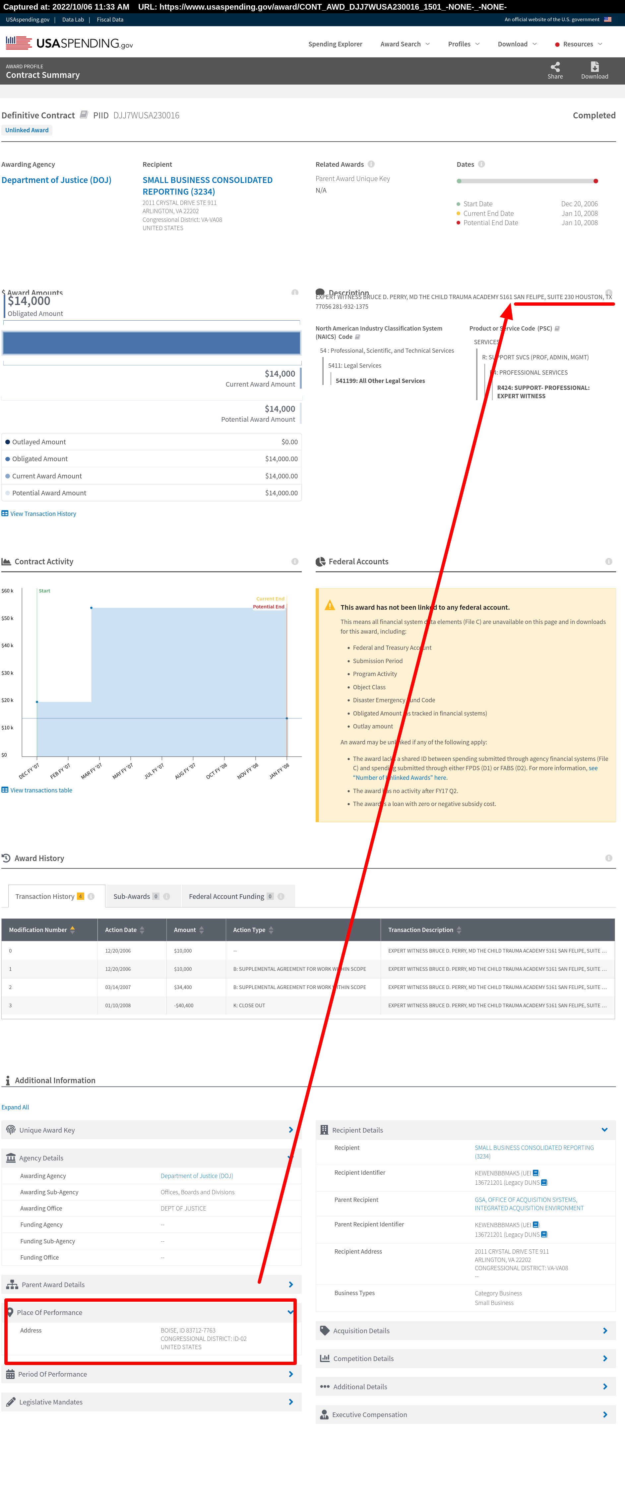
Task: Open the Resources dropdown menu
Action: (x=579, y=44)
